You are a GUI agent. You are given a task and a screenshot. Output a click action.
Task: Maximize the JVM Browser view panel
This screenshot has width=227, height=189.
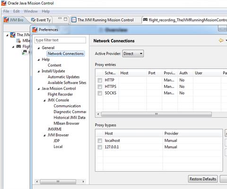tap(65, 19)
